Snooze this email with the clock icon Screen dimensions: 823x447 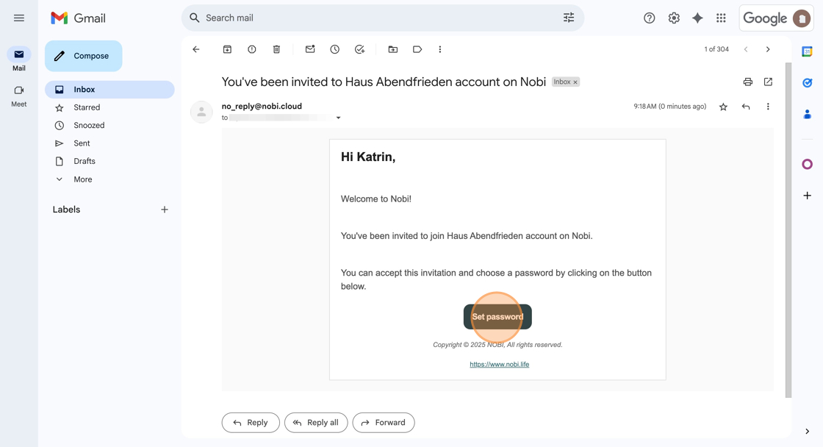pyautogui.click(x=334, y=49)
